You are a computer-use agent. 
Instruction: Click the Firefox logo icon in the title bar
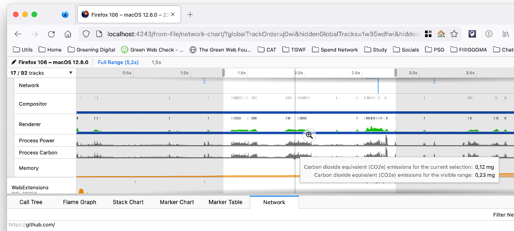point(65,14)
